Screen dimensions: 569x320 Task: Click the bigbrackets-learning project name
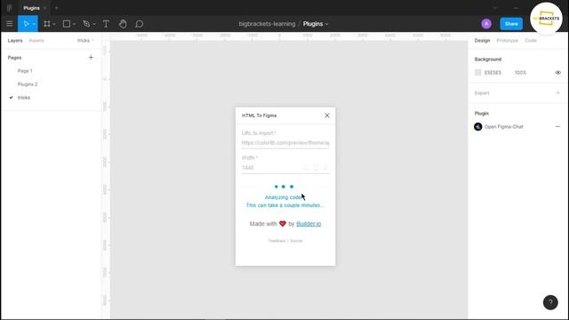[x=267, y=24]
